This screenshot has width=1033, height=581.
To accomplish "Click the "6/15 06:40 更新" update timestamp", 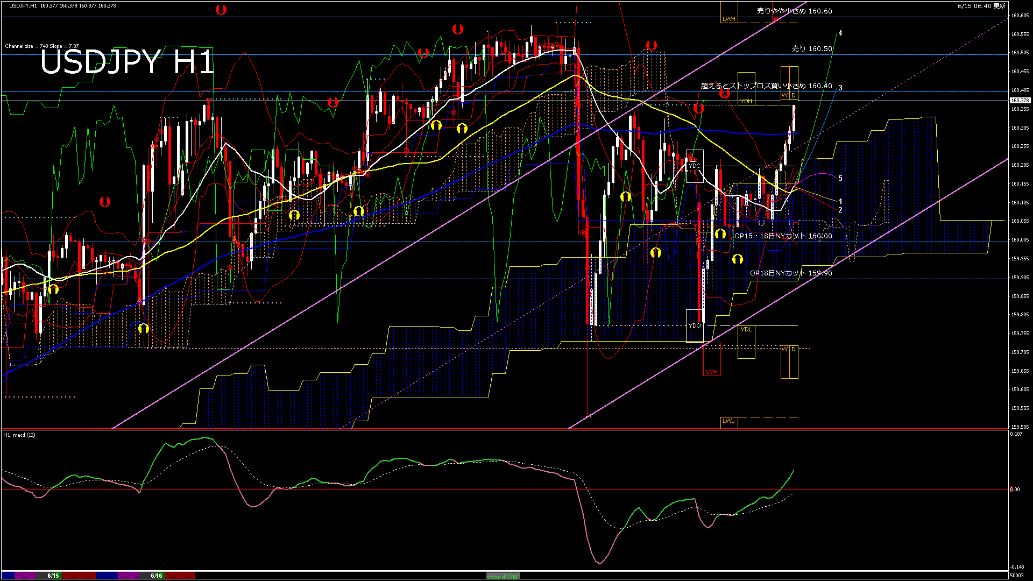I will tap(981, 6).
